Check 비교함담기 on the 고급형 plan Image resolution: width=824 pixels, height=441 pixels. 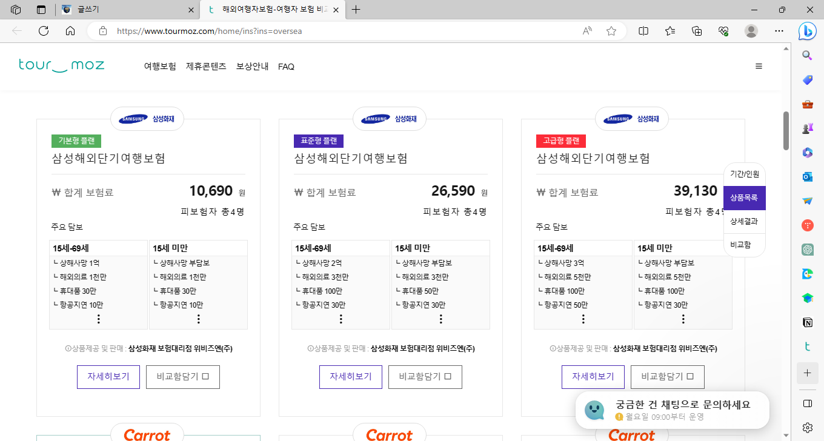pos(668,377)
